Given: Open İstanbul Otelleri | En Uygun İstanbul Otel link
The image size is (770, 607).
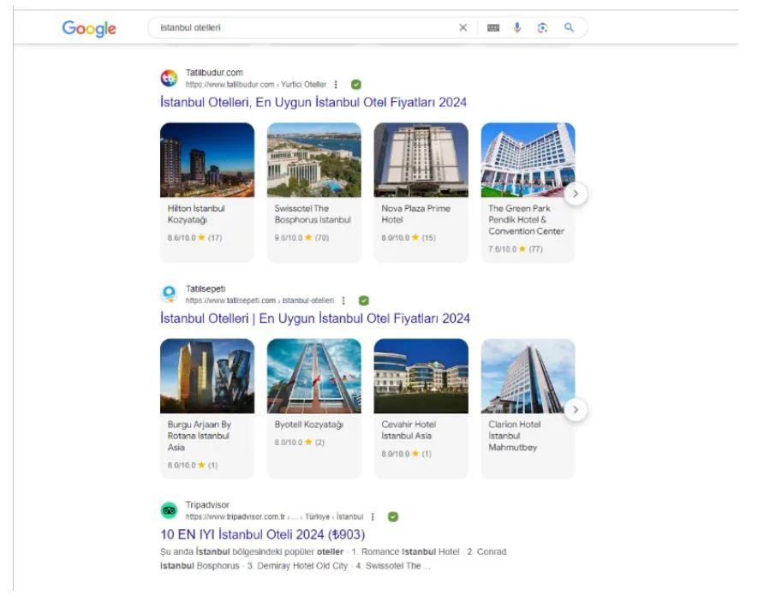Looking at the screenshot, I should coord(315,318).
